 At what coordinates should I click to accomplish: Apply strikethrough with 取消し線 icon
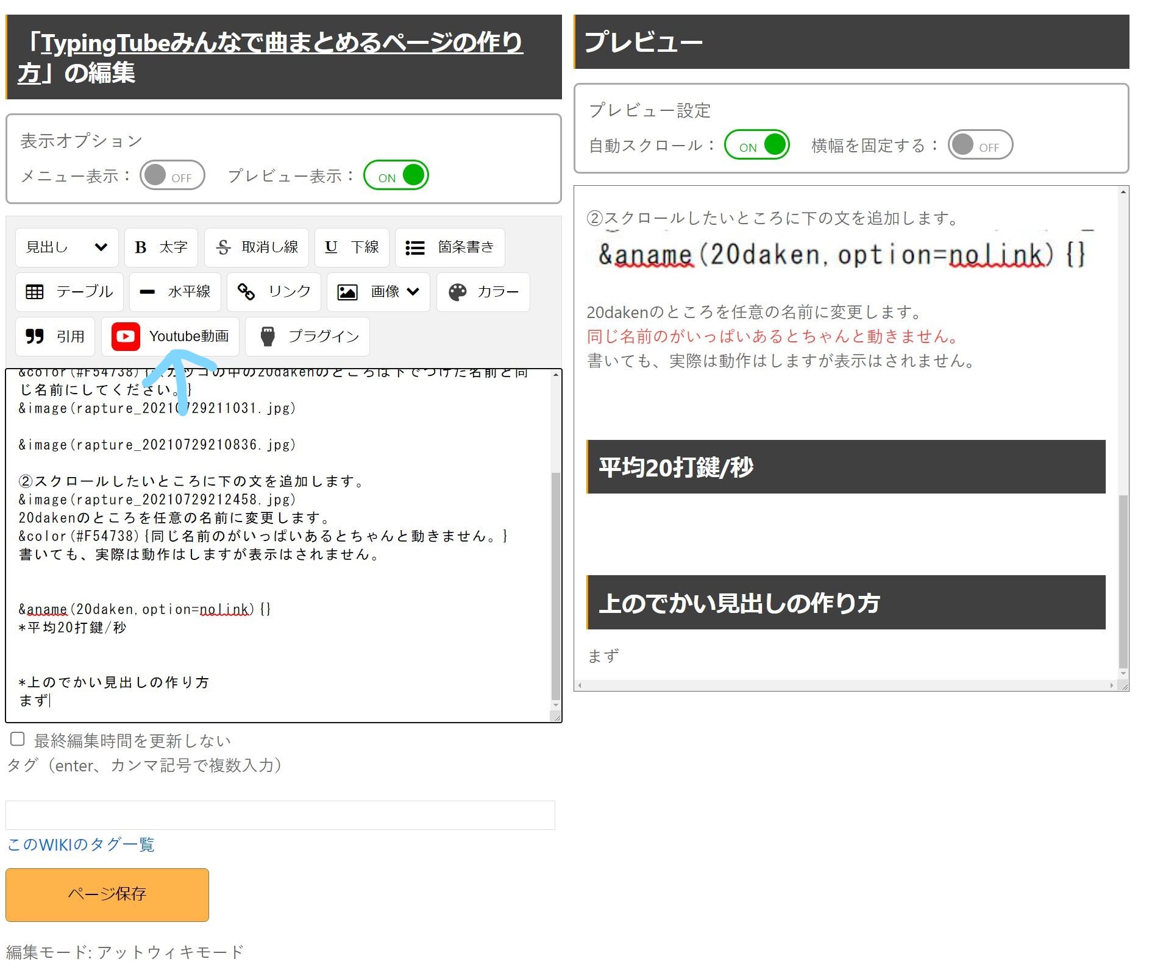256,247
